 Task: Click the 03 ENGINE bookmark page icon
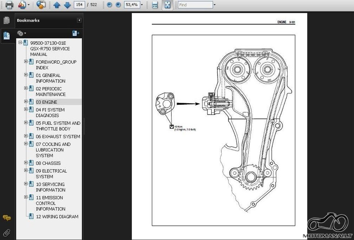point(31,102)
